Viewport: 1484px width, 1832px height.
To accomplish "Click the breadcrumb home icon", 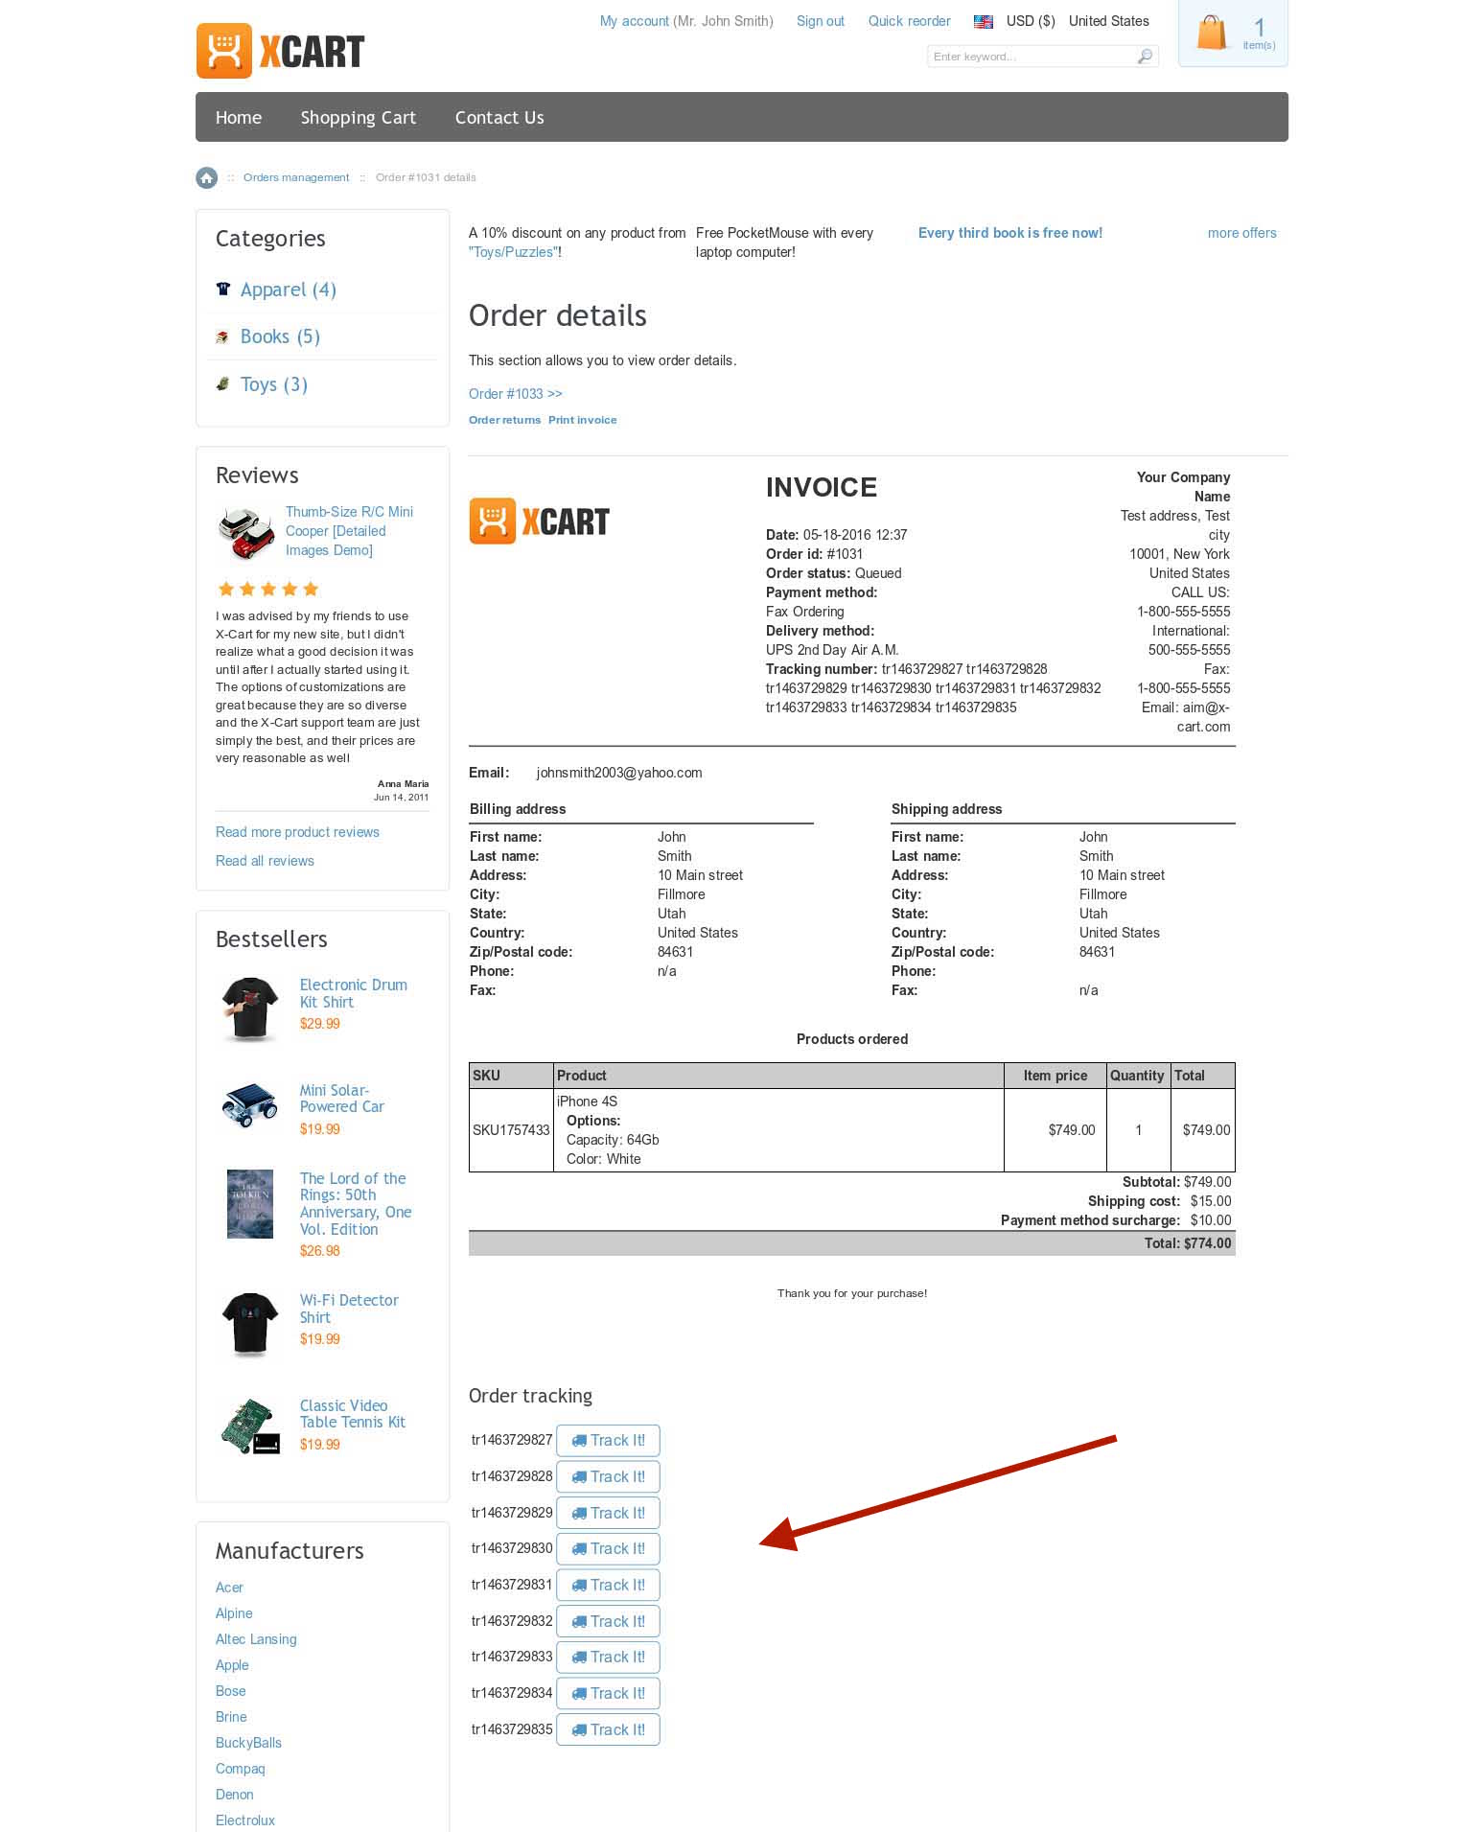I will coord(206,177).
